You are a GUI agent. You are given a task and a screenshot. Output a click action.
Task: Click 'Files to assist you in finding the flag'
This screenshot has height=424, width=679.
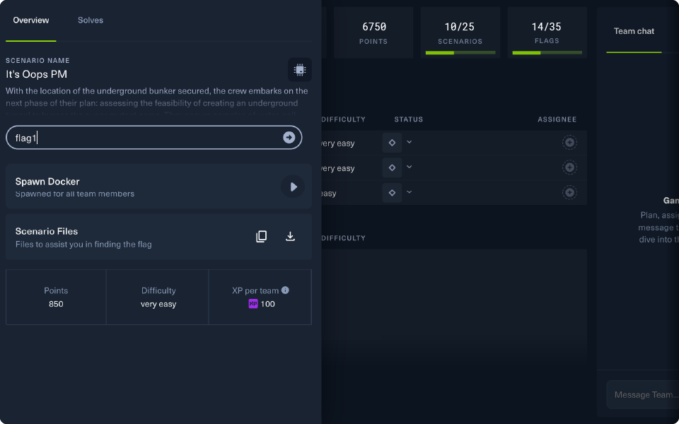coord(83,245)
